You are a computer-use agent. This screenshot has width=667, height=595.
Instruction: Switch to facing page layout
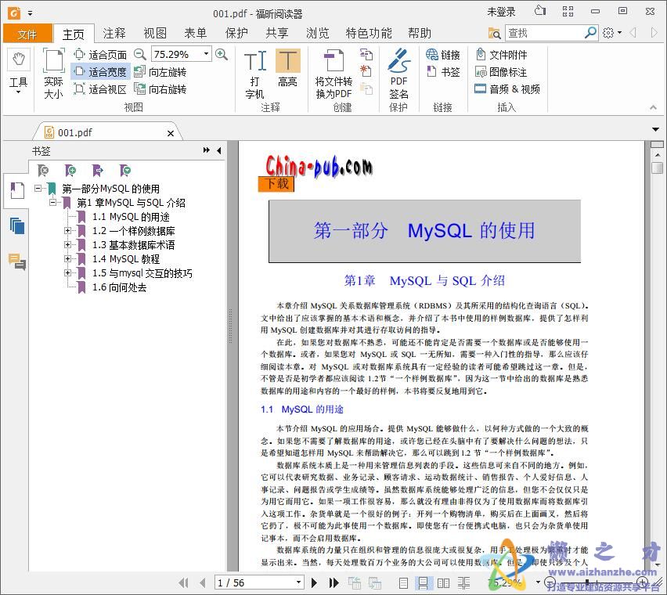point(443,582)
